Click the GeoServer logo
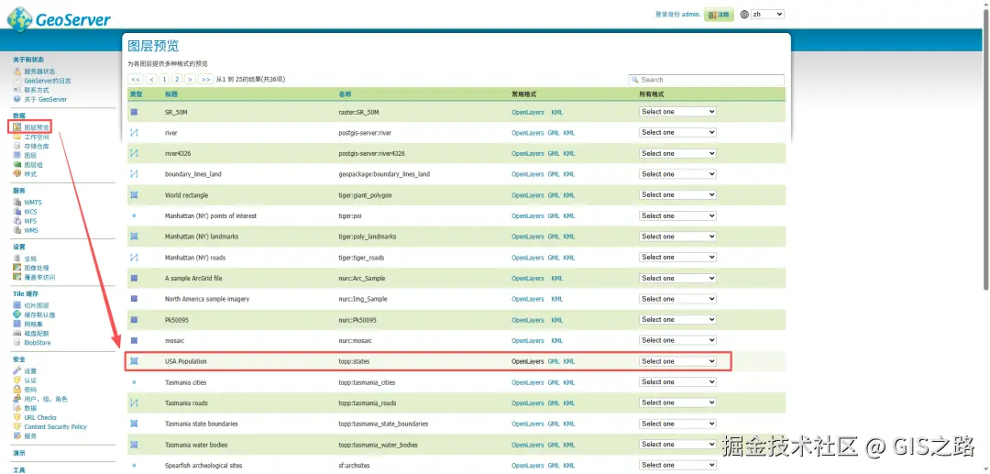 click(59, 19)
